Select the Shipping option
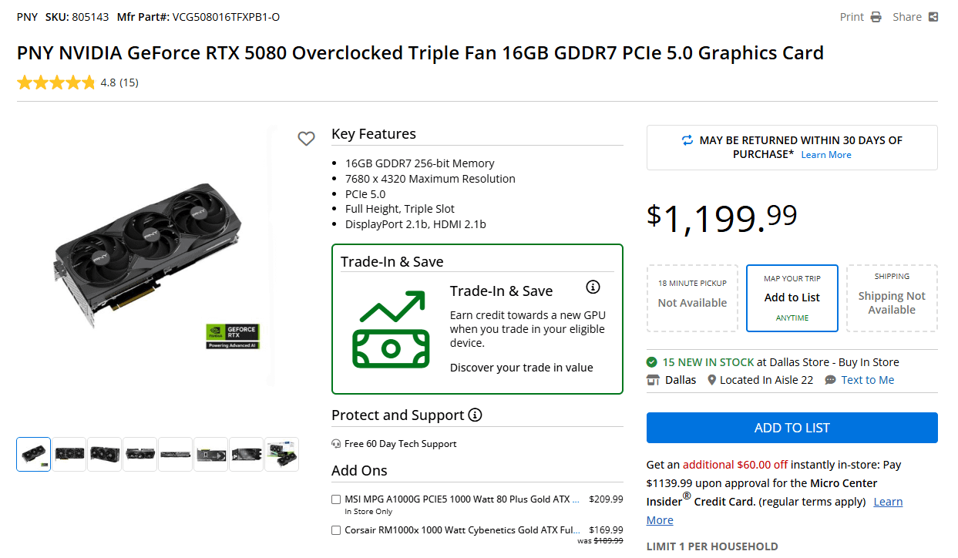 click(x=892, y=298)
